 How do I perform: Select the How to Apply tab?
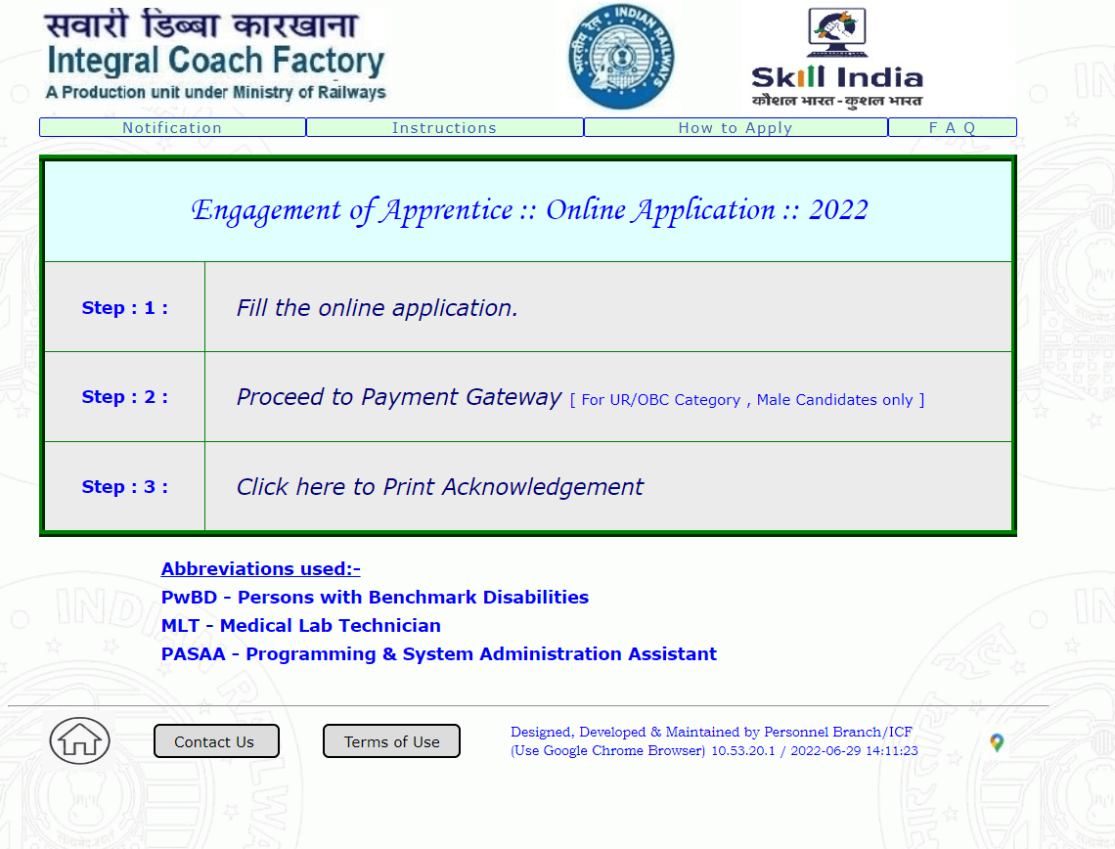pyautogui.click(x=736, y=128)
